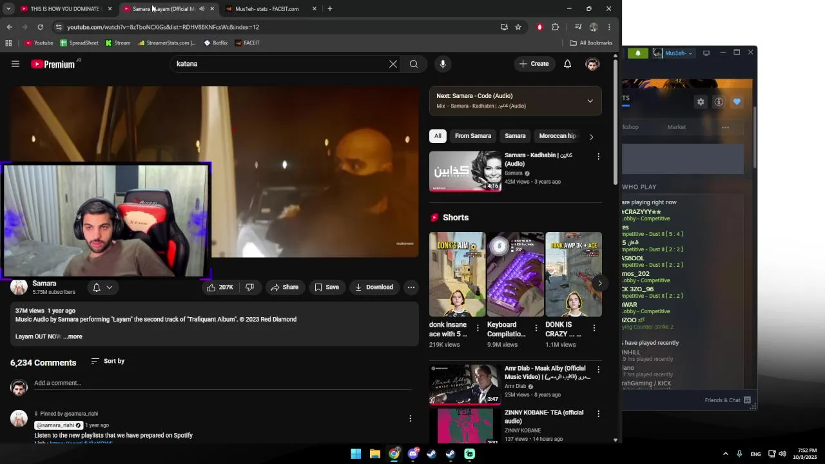
Task: Like the Samara Layam video
Action: tap(220, 287)
